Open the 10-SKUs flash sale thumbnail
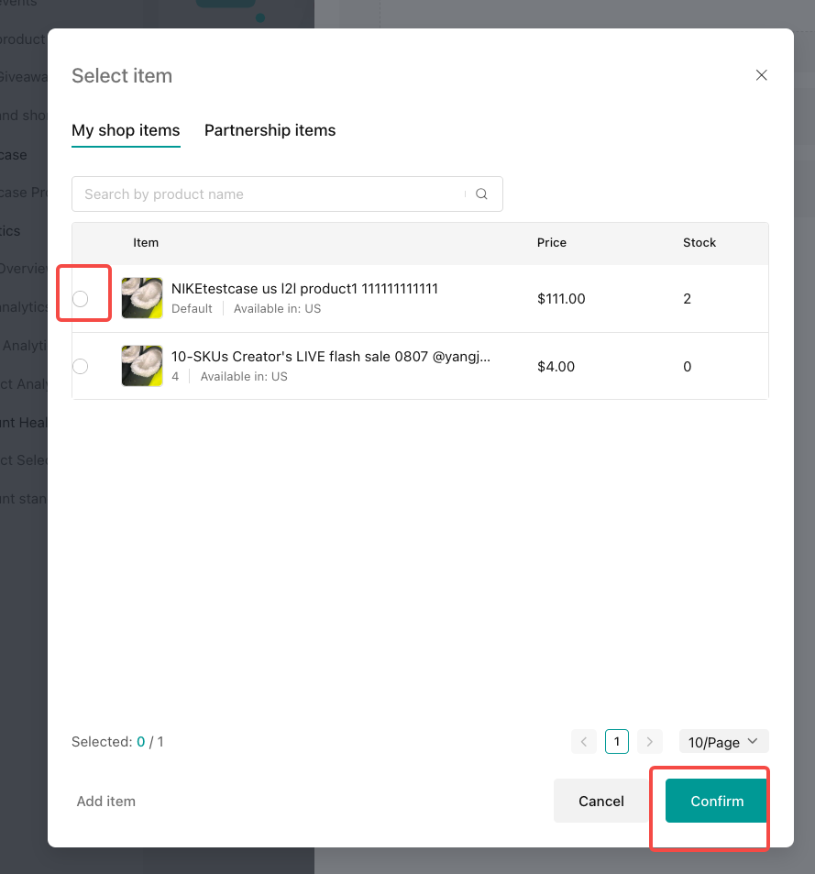The image size is (815, 874). click(x=142, y=366)
